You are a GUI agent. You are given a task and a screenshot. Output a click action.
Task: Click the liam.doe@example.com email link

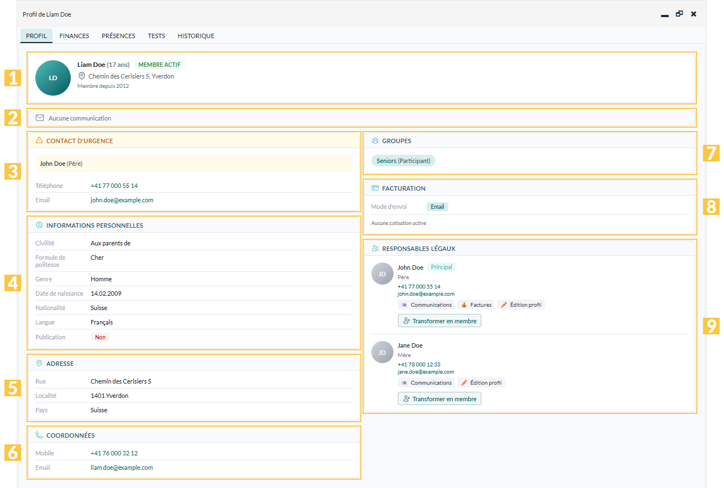122,468
